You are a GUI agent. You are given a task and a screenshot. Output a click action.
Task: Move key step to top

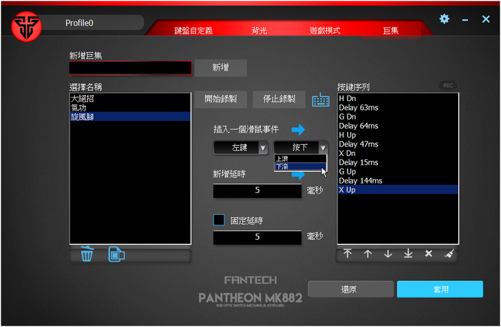[348, 253]
